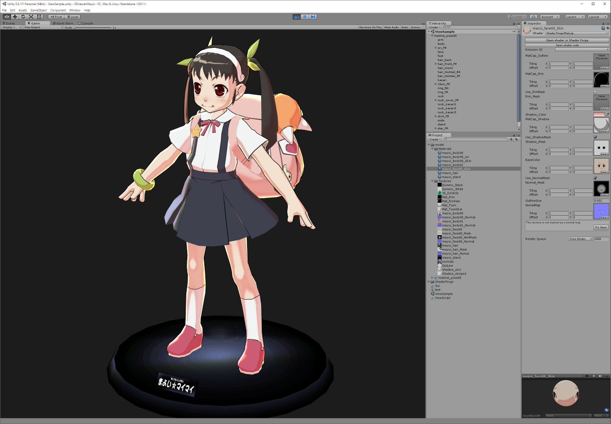Open the Assets menu

[23, 10]
